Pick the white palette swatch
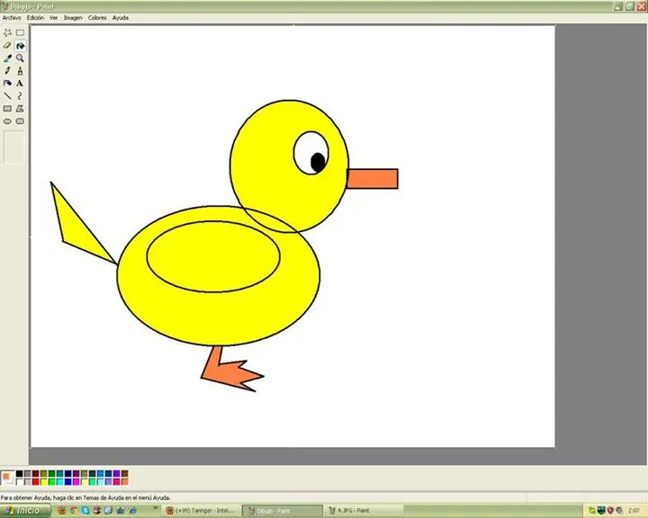The image size is (648, 518). (x=20, y=482)
